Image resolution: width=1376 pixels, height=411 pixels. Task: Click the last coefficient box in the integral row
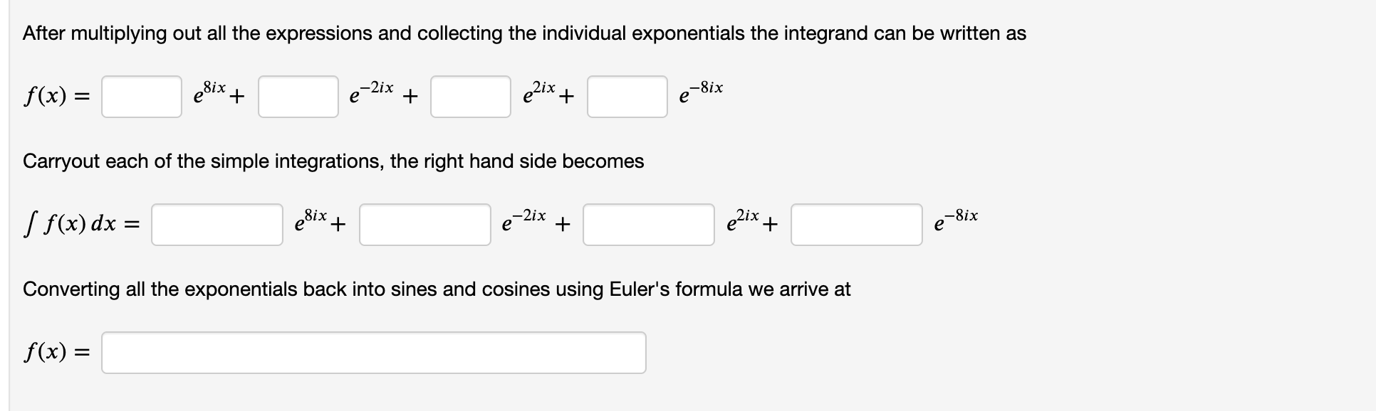(856, 225)
